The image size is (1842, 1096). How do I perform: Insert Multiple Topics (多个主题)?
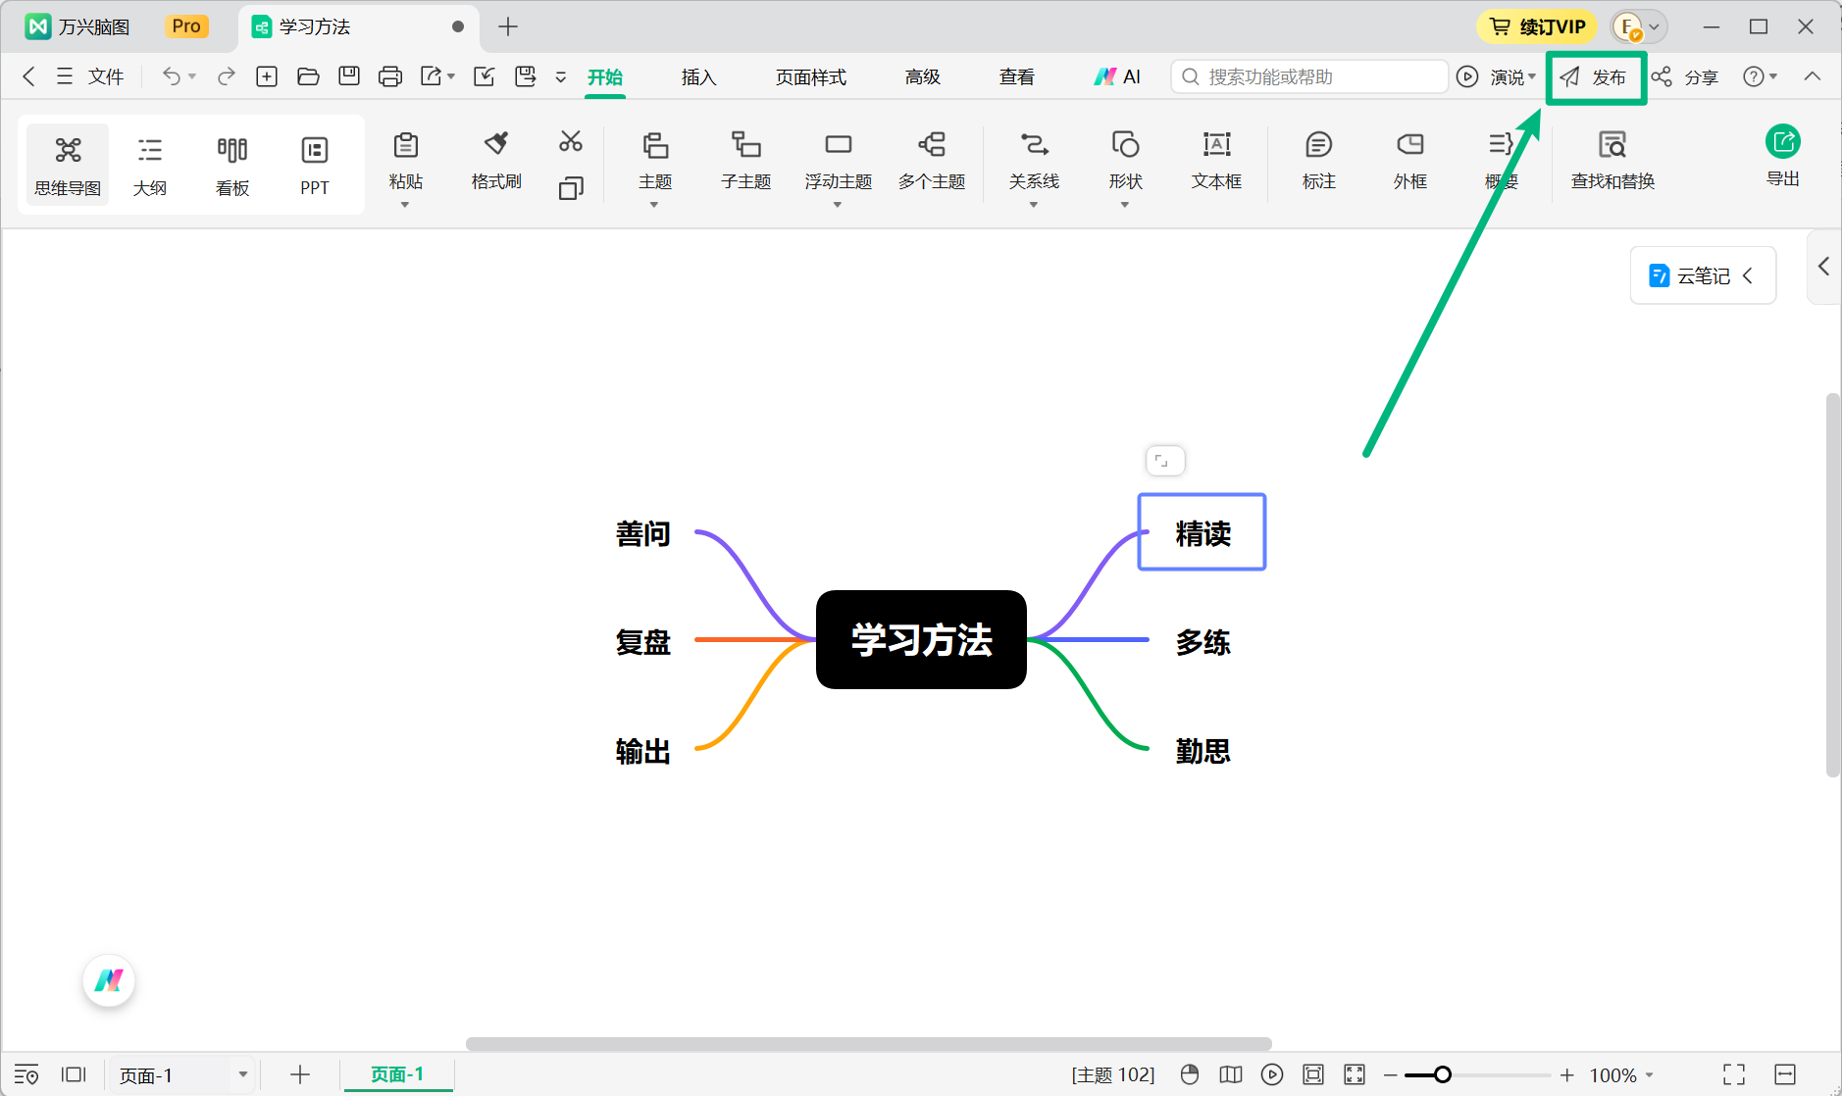point(932,160)
